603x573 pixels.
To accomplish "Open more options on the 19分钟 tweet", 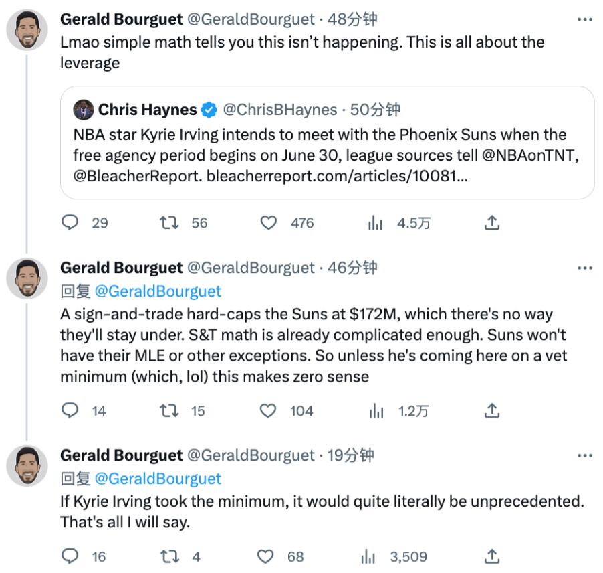I will [x=585, y=456].
